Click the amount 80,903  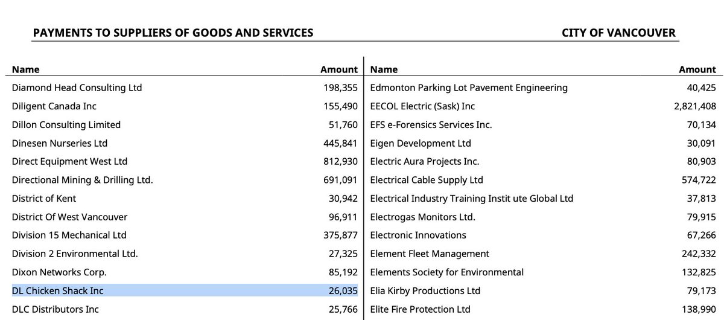[x=701, y=161]
